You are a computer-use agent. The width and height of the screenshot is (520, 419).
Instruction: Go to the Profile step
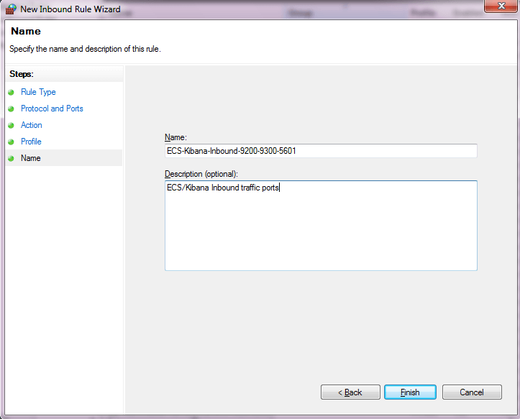(x=31, y=142)
